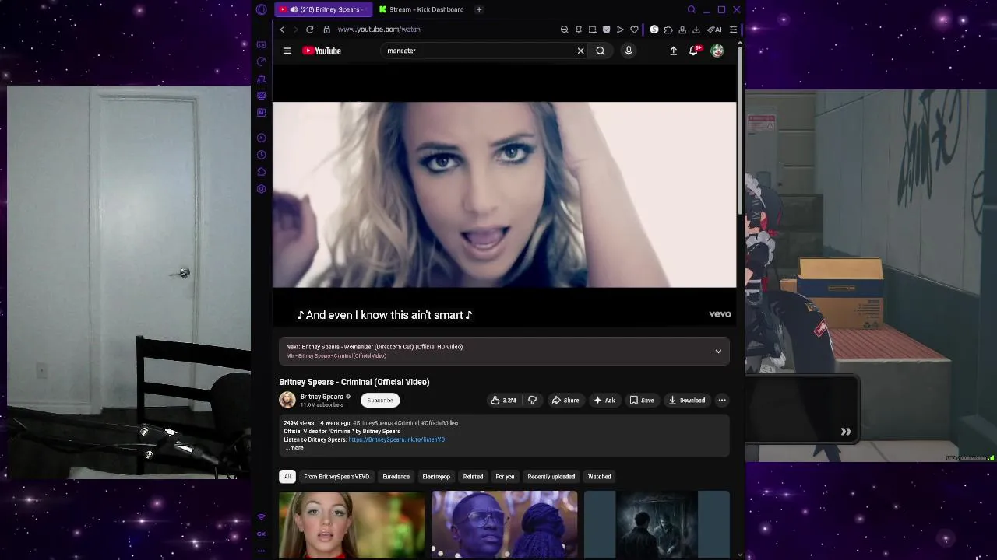Open the browser AI button
Viewport: 997px width, 560px height.
[713, 30]
